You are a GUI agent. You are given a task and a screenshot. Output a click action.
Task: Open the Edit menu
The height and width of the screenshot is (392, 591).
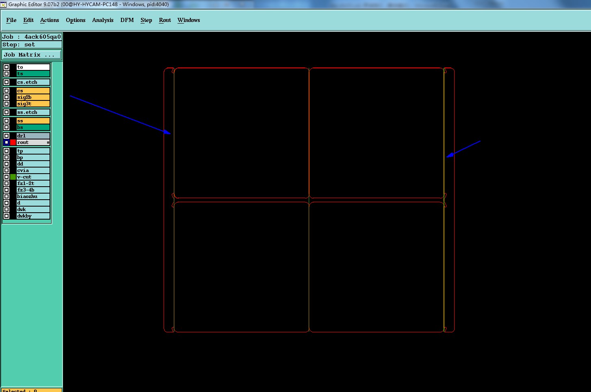pos(28,20)
